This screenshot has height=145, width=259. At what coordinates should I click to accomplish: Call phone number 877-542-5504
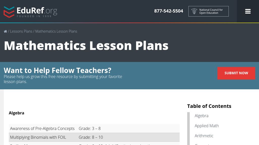coord(169,11)
